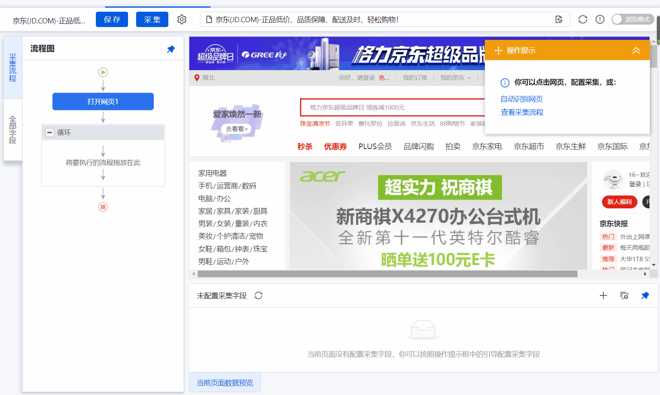Viewport: 660px width, 395px height.
Task: Click the scroll-left arrow of page scrollbar
Action: 194,274
